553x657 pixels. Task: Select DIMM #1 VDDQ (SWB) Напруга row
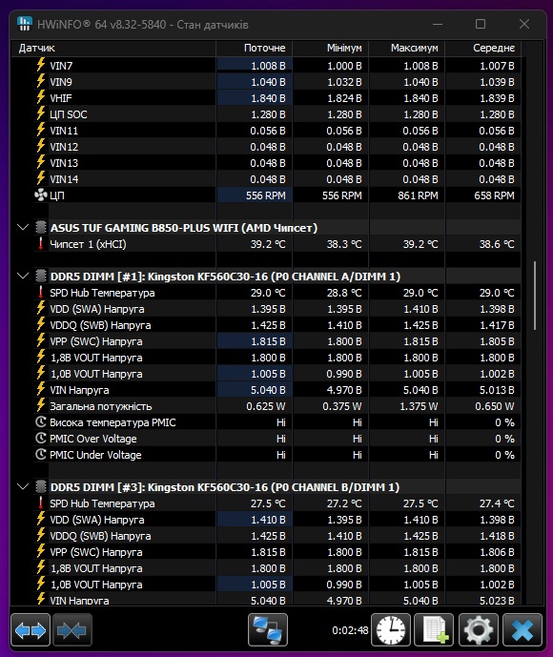coord(276,325)
